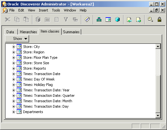This screenshot has height=130, width=167.
Task: Select Times: Transaction Date: Quarter item
Action: tap(49, 96)
